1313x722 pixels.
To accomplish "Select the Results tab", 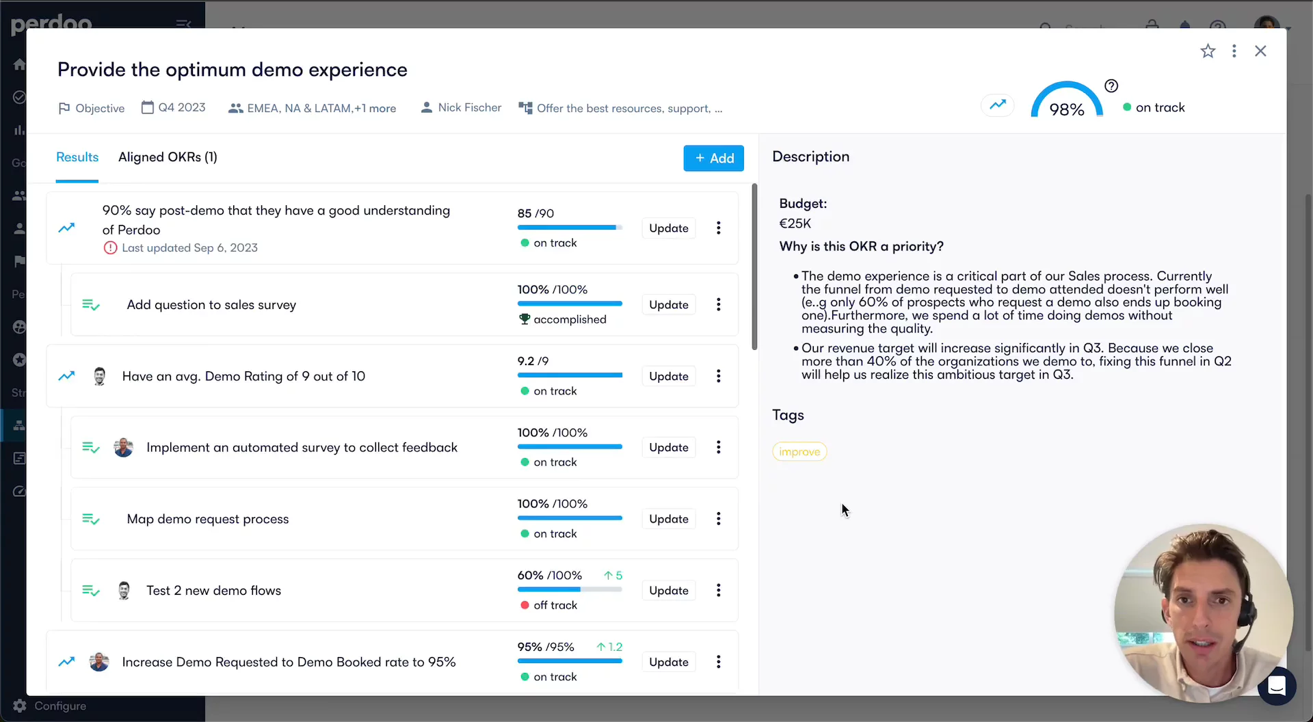I will coord(77,157).
